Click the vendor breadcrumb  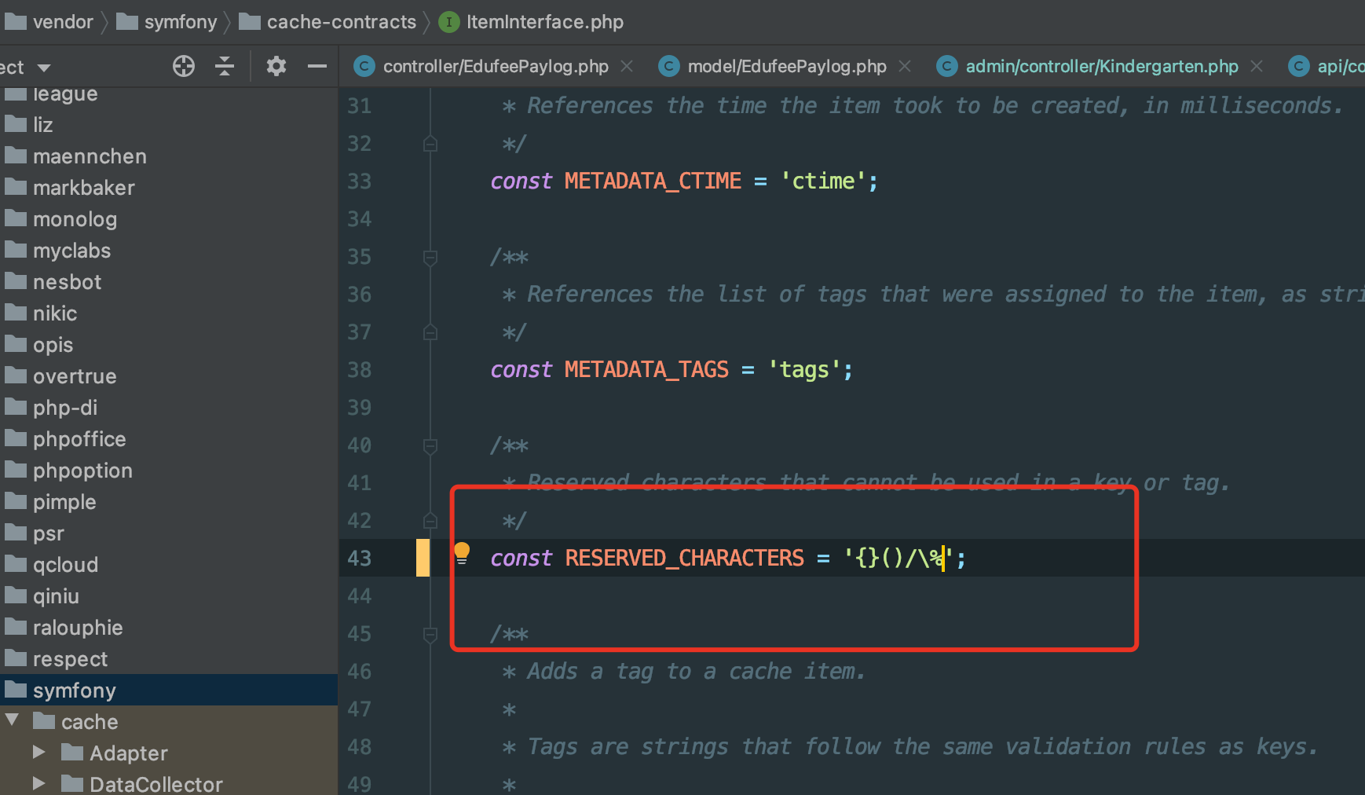[x=49, y=22]
